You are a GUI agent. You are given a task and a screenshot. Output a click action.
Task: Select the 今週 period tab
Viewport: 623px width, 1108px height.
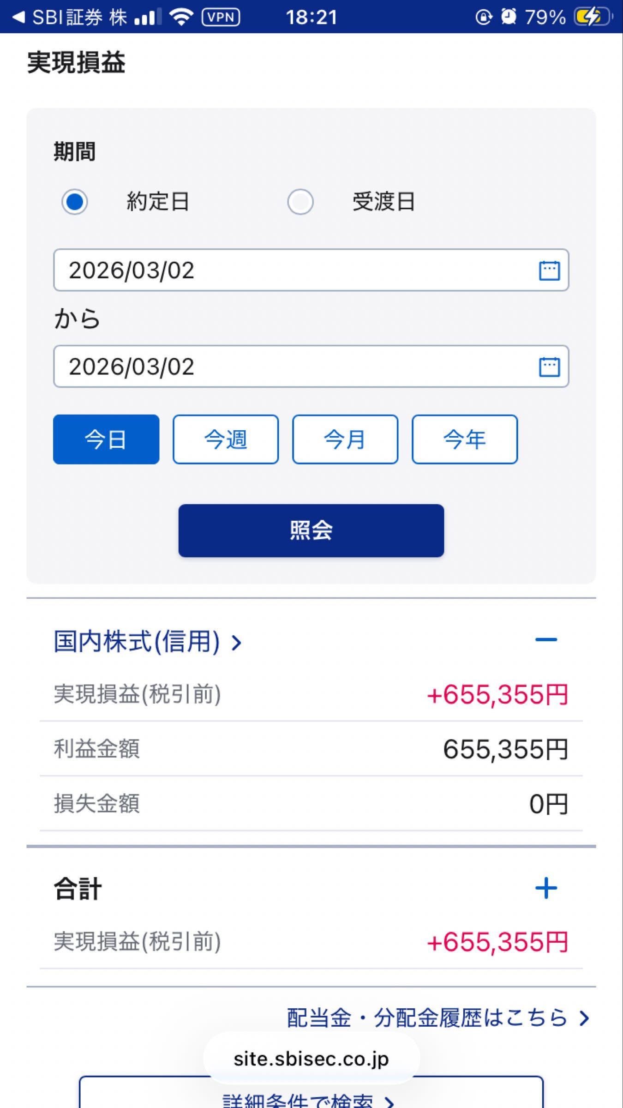tap(226, 439)
